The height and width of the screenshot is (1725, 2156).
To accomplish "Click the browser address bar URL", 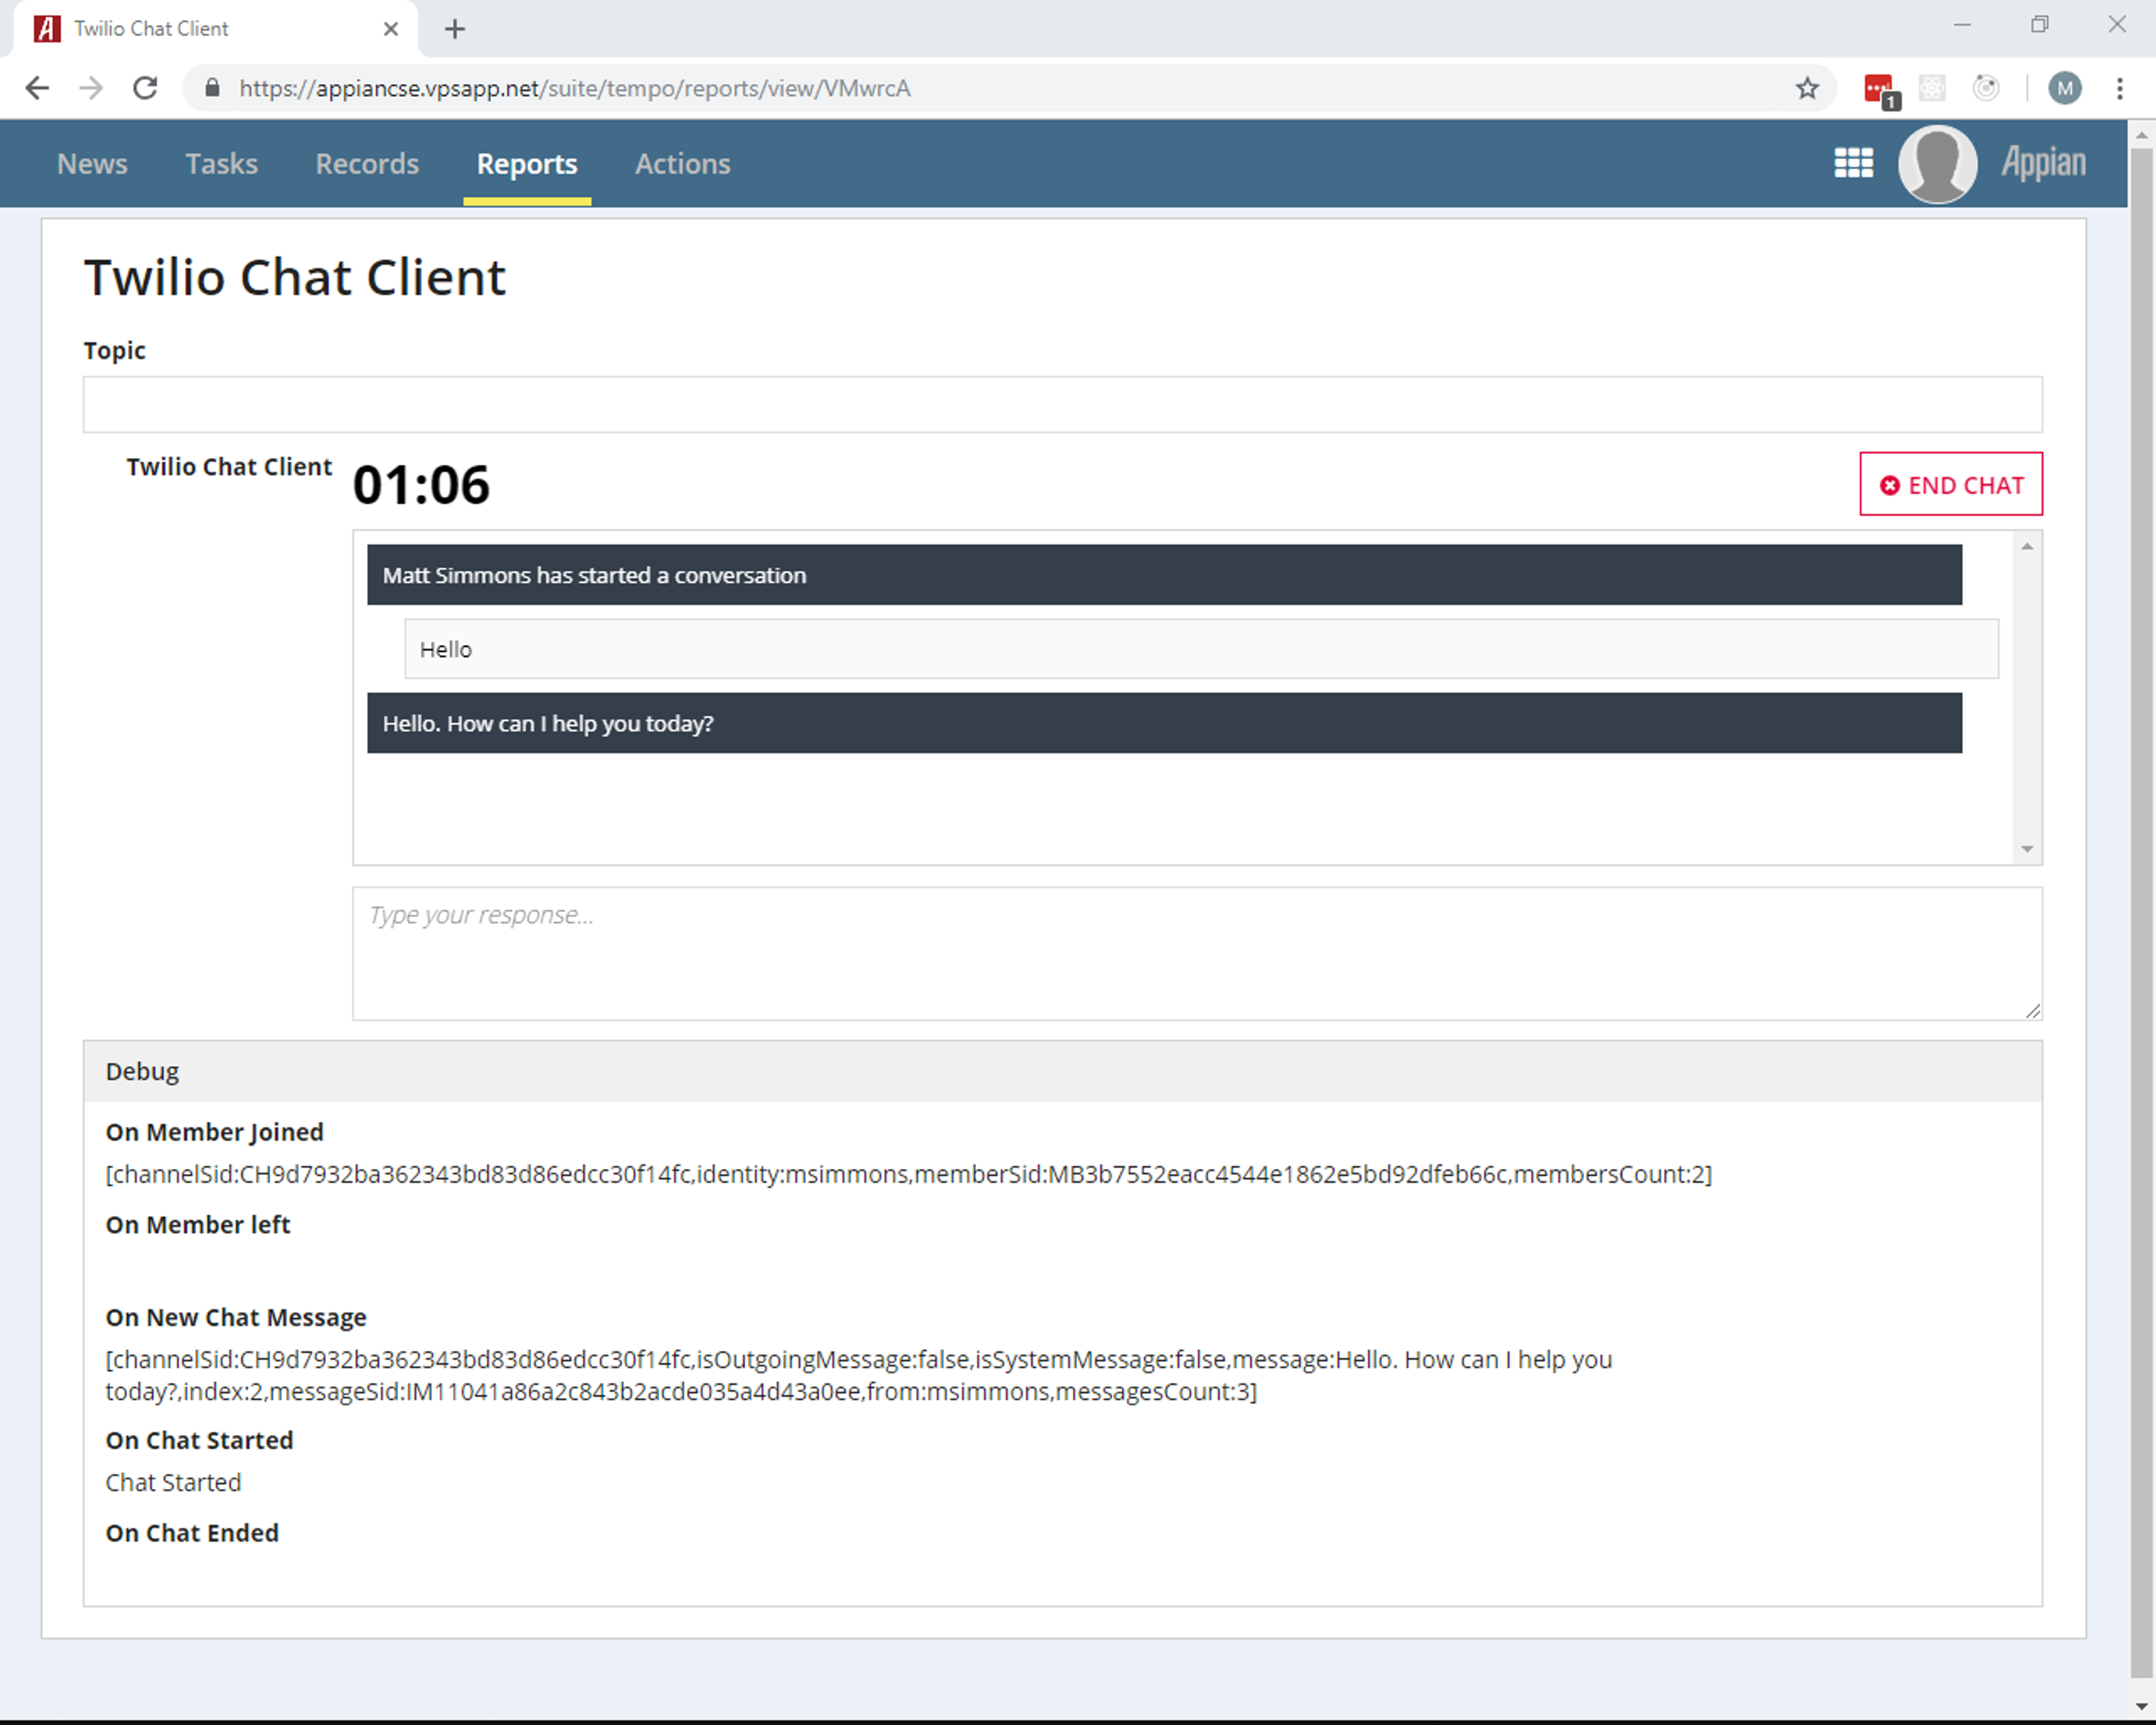I will [575, 88].
